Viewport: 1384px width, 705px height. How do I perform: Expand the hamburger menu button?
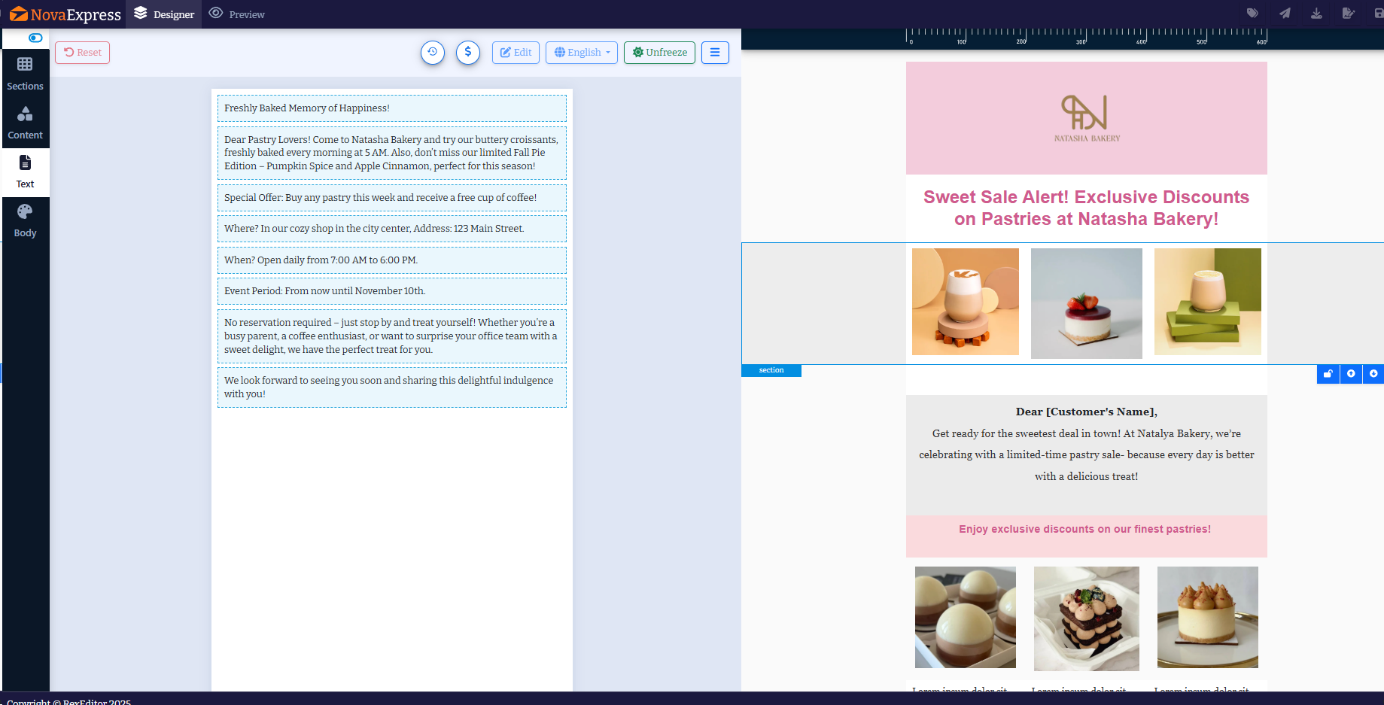(x=715, y=53)
